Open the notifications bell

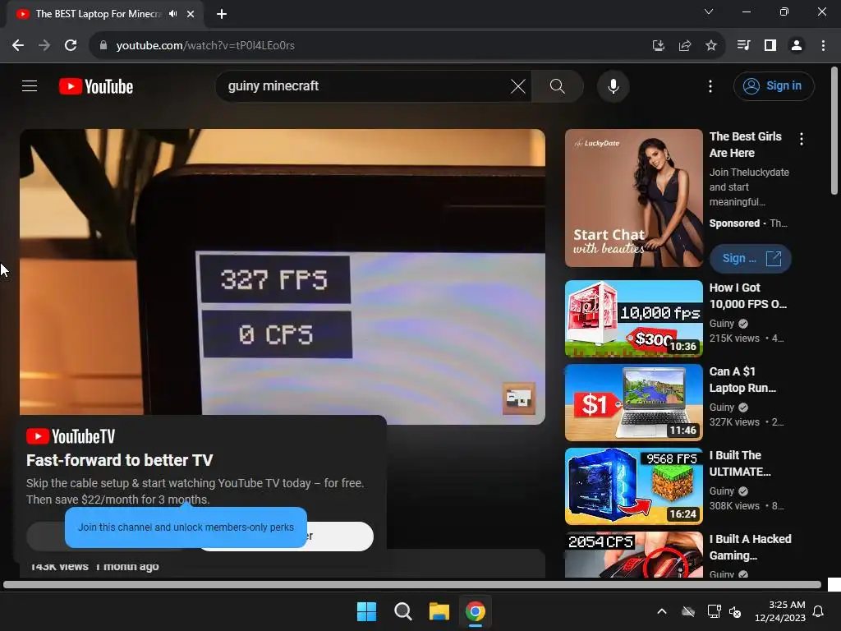click(x=819, y=611)
